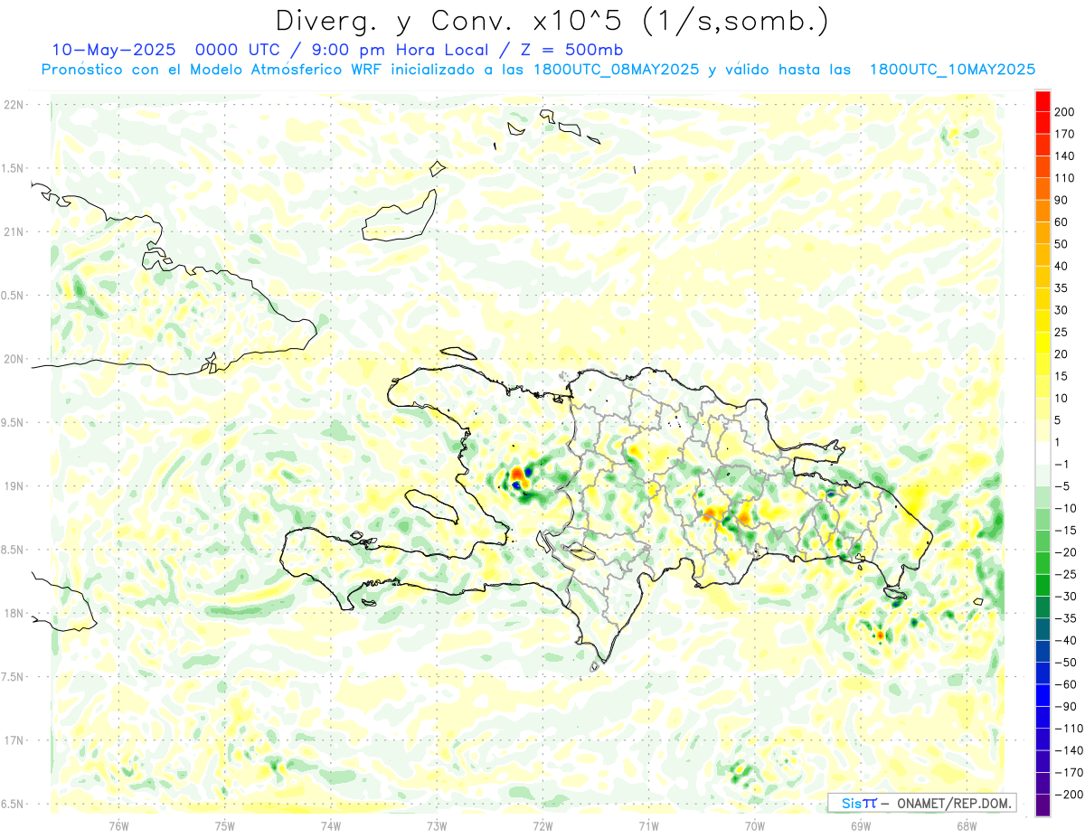
Task: Click the positive colorbar value '5'
Action: click(x=1058, y=420)
